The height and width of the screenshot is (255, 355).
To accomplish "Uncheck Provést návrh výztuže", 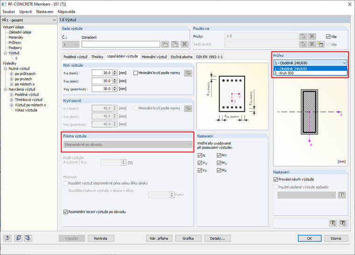I will point(276,179).
